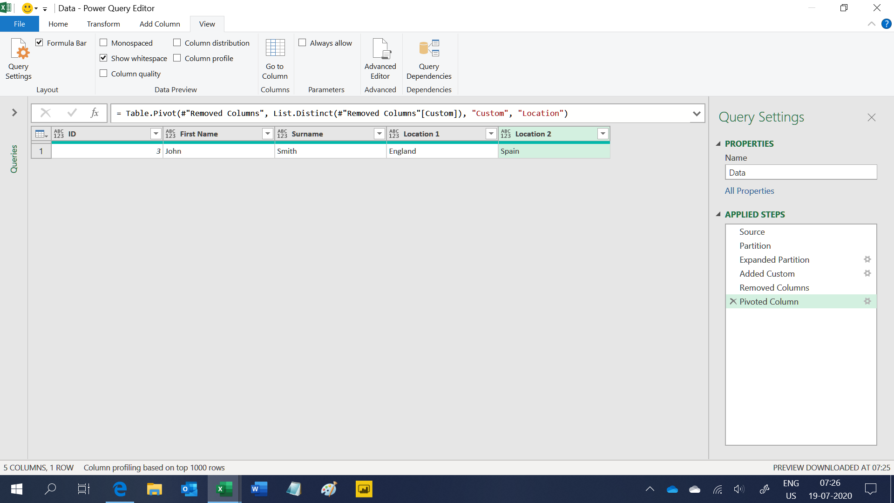Toggle the Formula Bar checkbox
894x503 pixels.
(x=39, y=42)
